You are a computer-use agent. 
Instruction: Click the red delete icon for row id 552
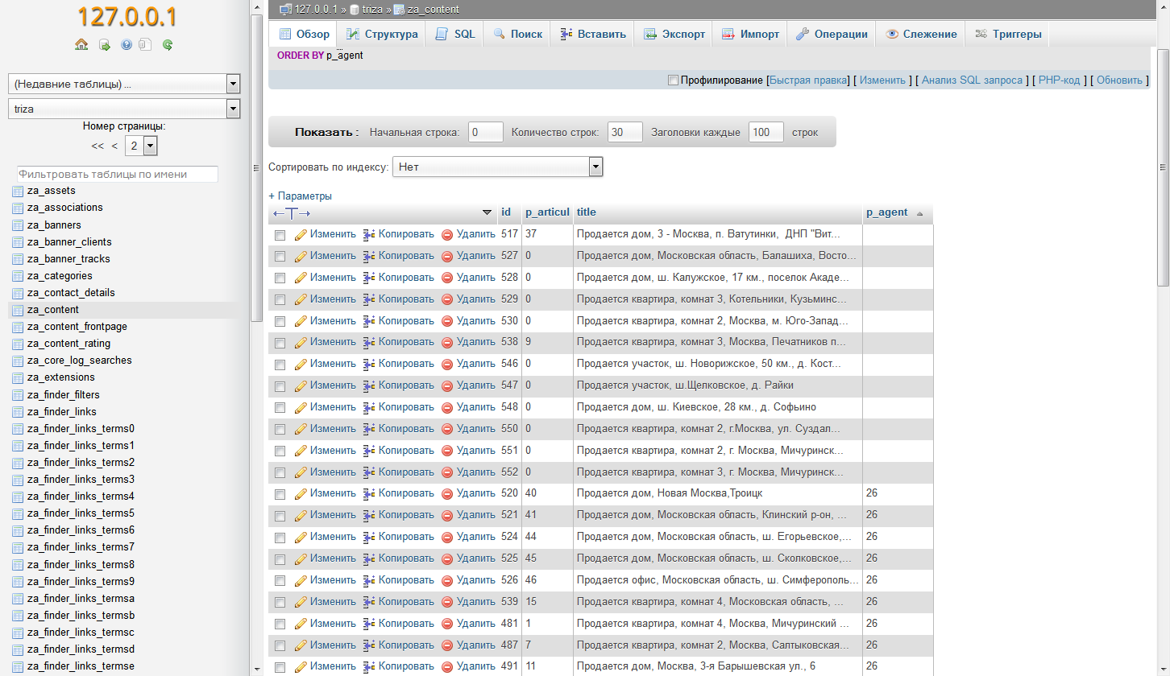(x=447, y=472)
